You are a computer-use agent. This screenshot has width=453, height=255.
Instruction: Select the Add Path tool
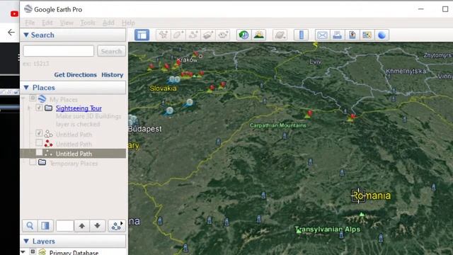193,35
